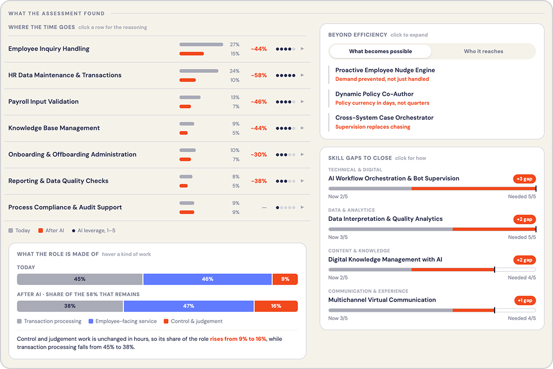Click the Now 2/5 label under AI Workflow
This screenshot has height=369, width=553.
click(338, 197)
